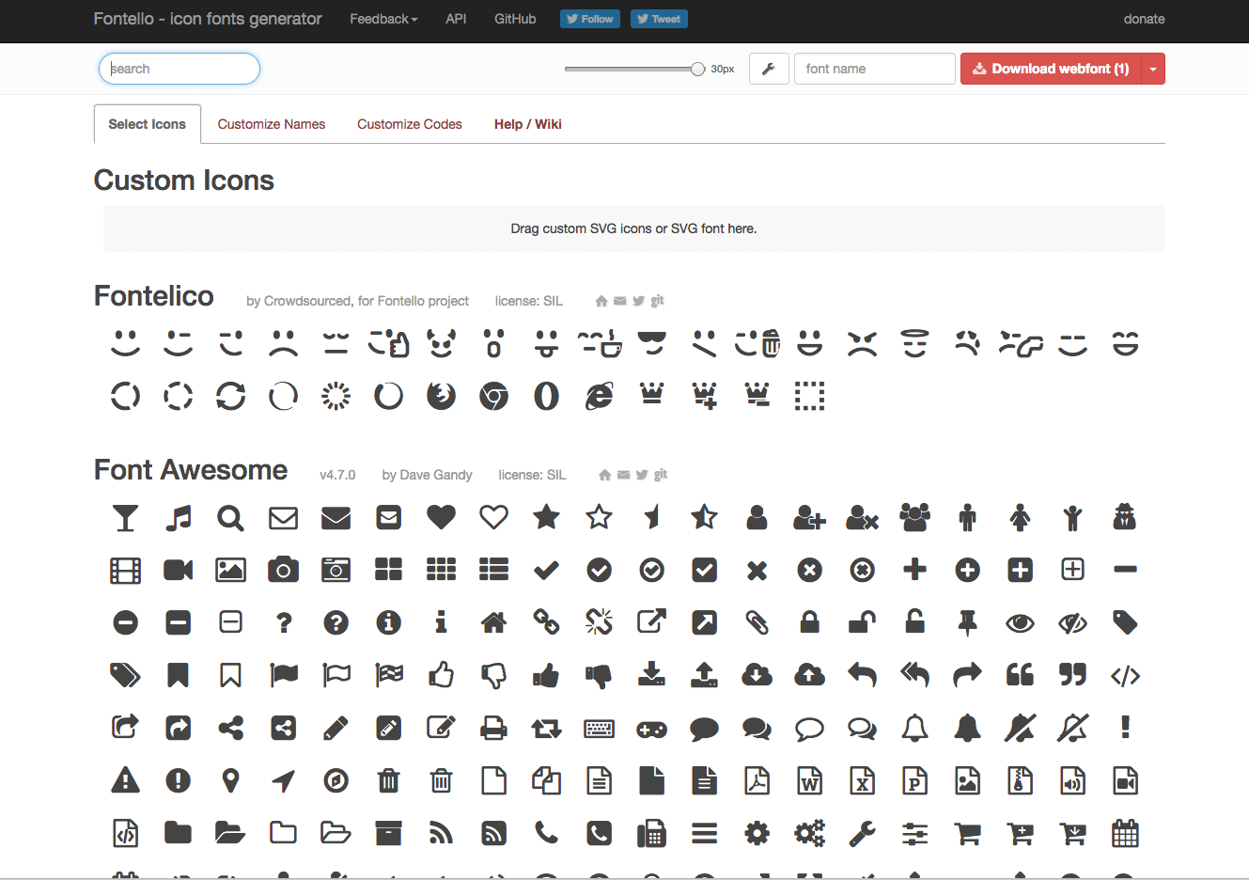The height and width of the screenshot is (880, 1249).
Task: Click the custom SVG drop zone
Action: 633,228
